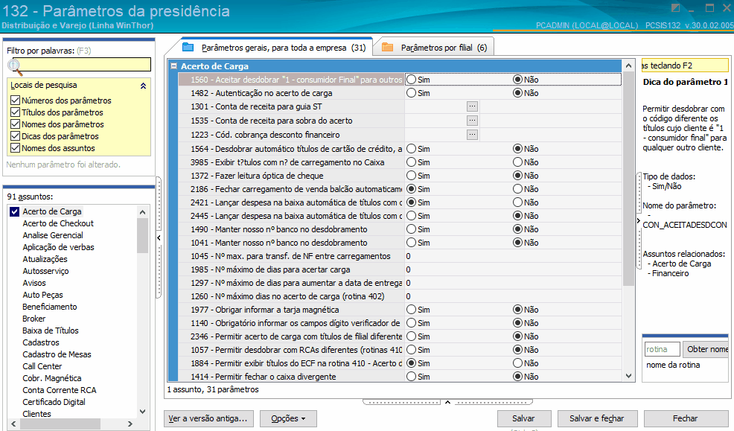734x431 pixels.
Task: Click the magnifier search icon
Action: (x=14, y=67)
